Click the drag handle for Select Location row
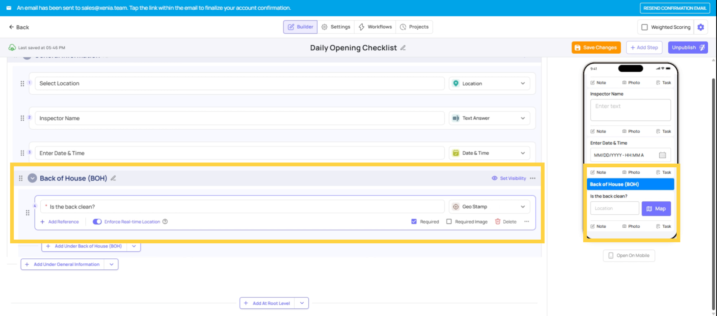Image resolution: width=717 pixels, height=316 pixels. [x=22, y=83]
